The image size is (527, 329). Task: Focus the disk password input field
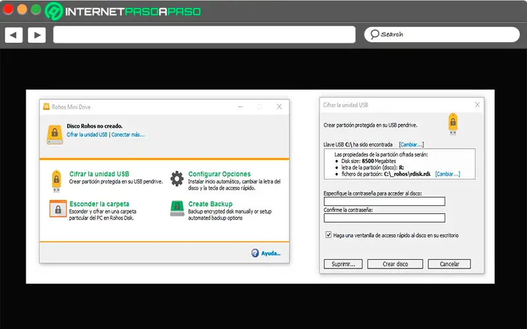click(384, 201)
